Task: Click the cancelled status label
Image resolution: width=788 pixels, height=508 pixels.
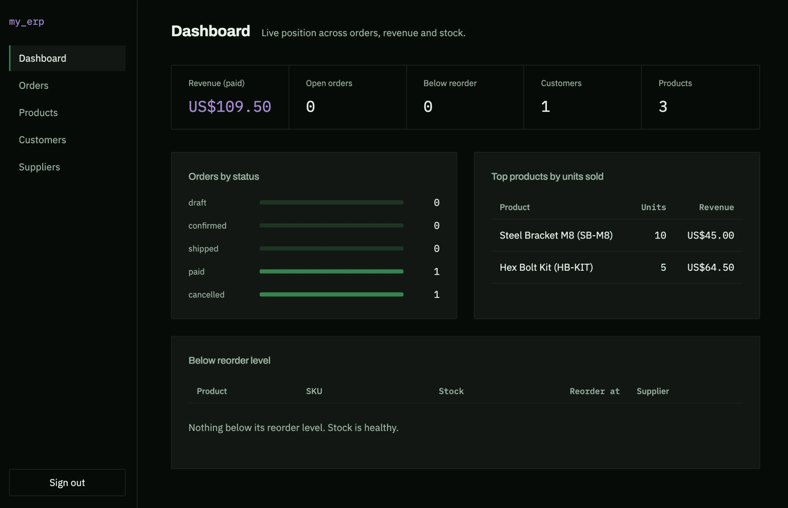Action: 206,294
